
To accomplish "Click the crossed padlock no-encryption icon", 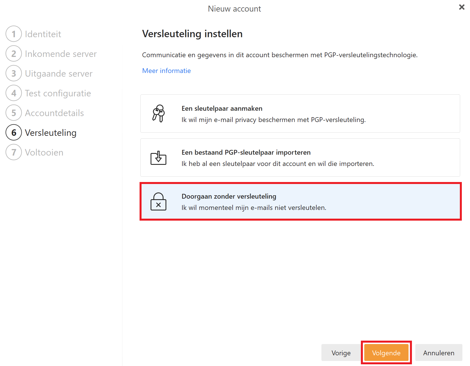I will [158, 202].
